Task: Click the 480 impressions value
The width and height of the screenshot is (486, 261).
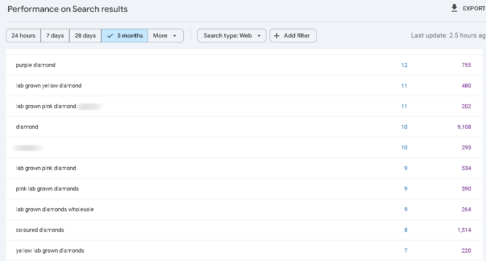Action: pyautogui.click(x=466, y=86)
